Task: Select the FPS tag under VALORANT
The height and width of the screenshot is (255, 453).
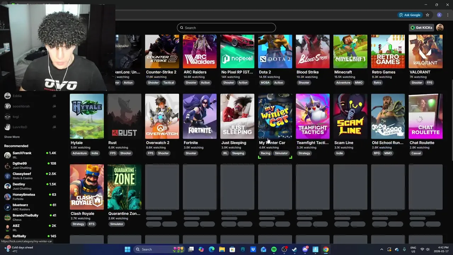Action: click(429, 83)
